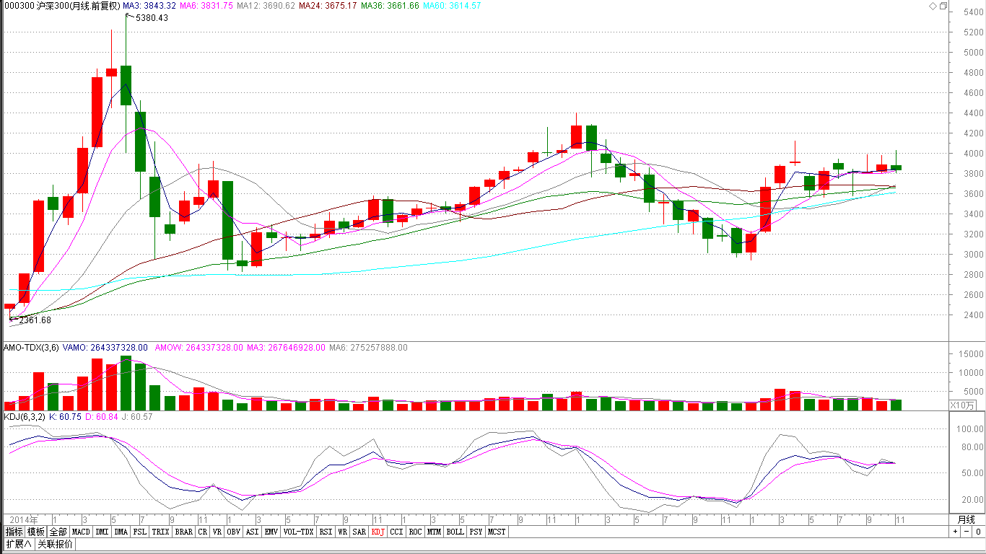Select the VOL-TDX indicator tab

(298, 532)
